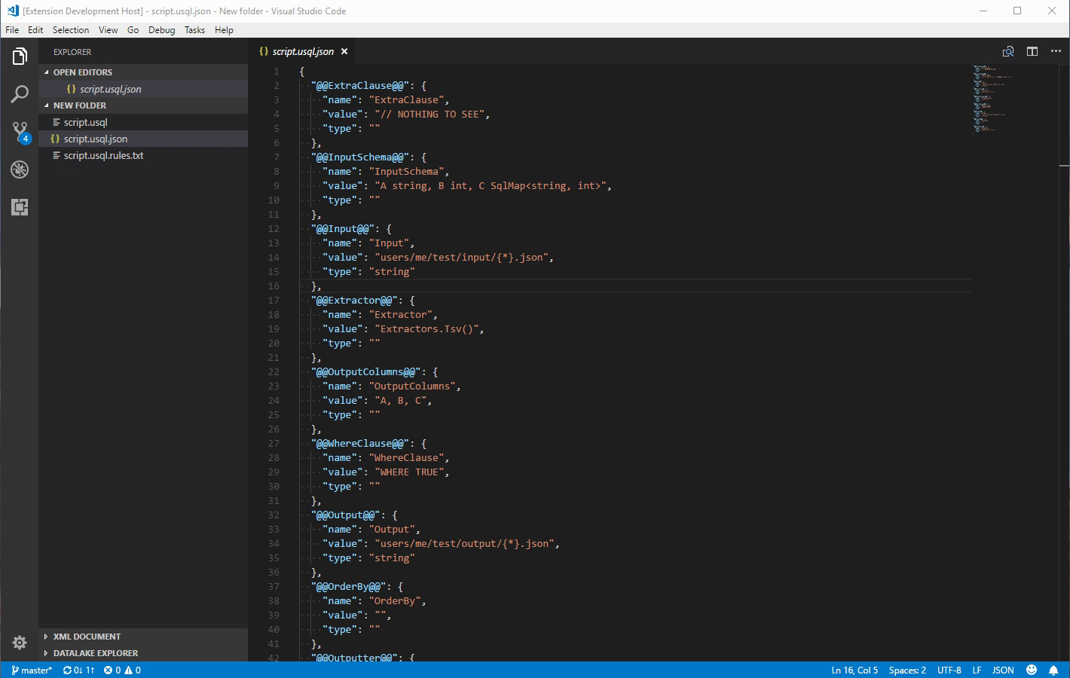Open problems panel via errors status item
The height and width of the screenshot is (678, 1070).
coord(122,670)
